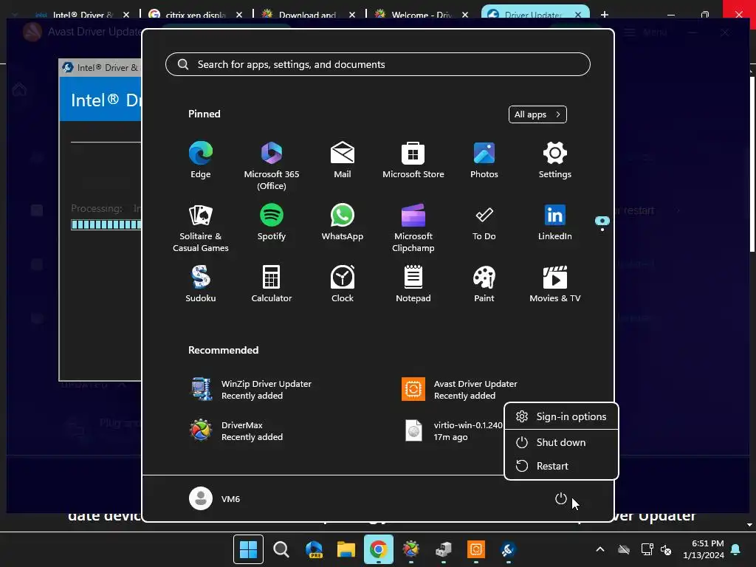
Task: Open volume control in system tray
Action: coord(667,549)
